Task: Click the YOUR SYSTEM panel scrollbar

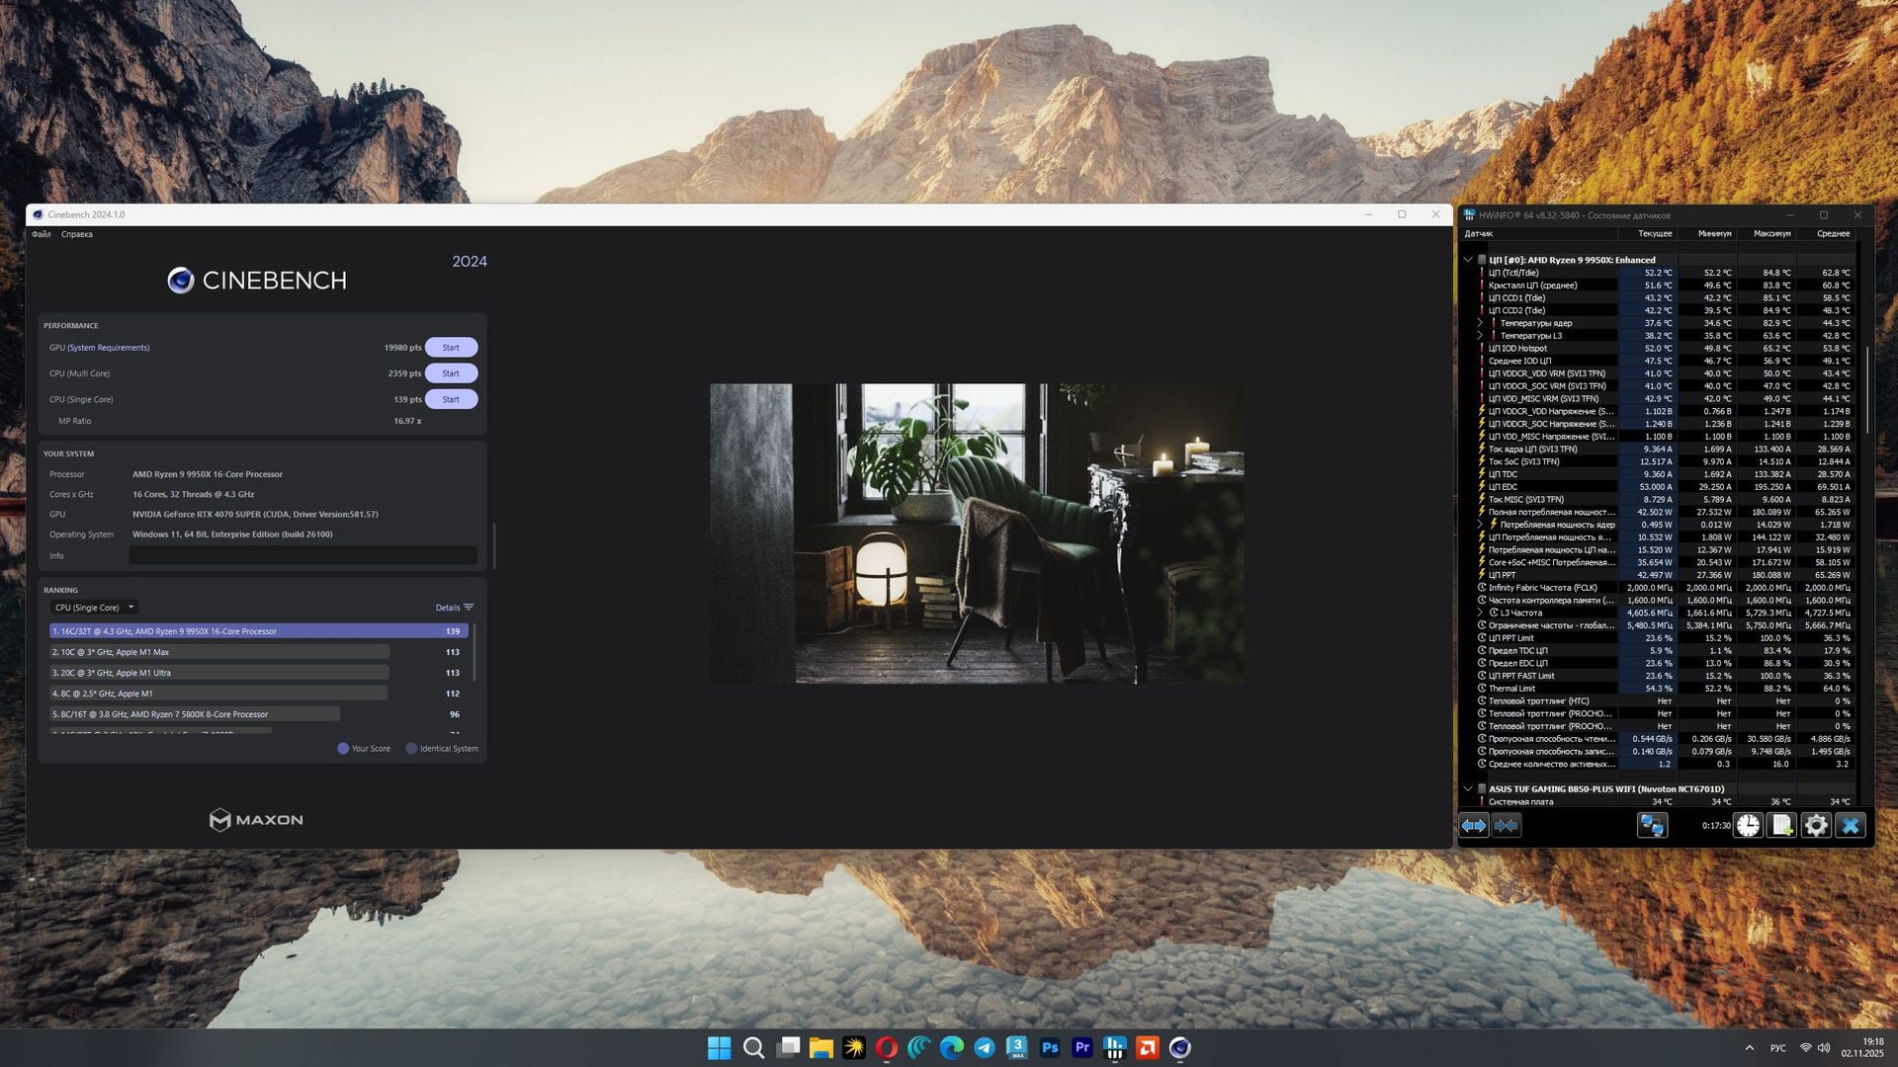Action: (494, 545)
